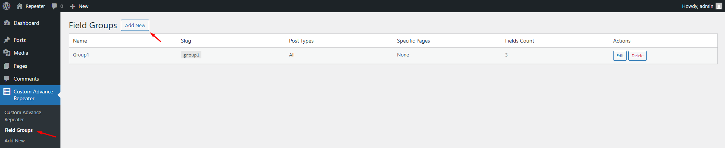725x148 pixels.
Task: Click the Name column header
Action: click(80, 41)
